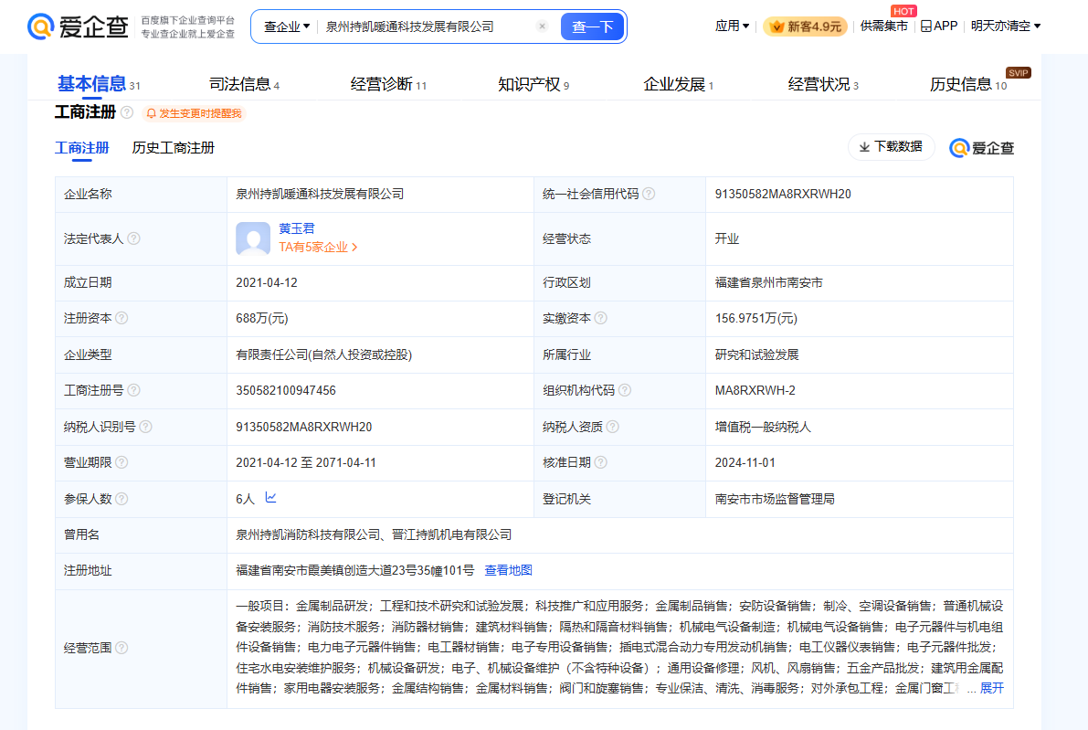This screenshot has height=730, width=1088.
Task: Click the 下载数据 button
Action: point(891,146)
